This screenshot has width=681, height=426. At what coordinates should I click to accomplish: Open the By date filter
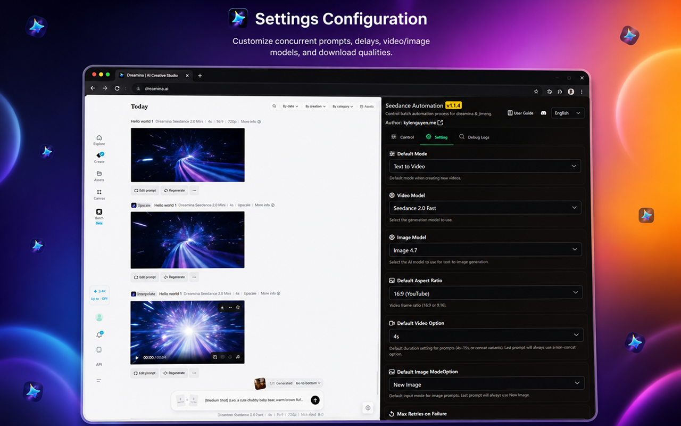(290, 106)
